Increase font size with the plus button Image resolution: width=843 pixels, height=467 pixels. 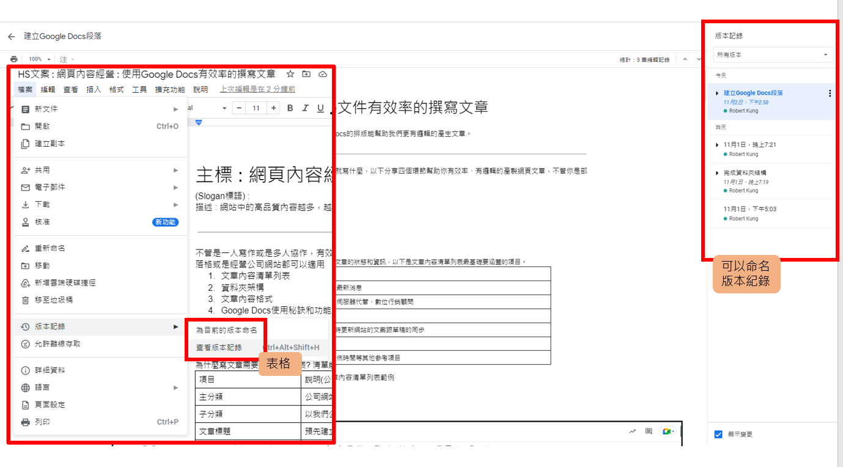[273, 108]
